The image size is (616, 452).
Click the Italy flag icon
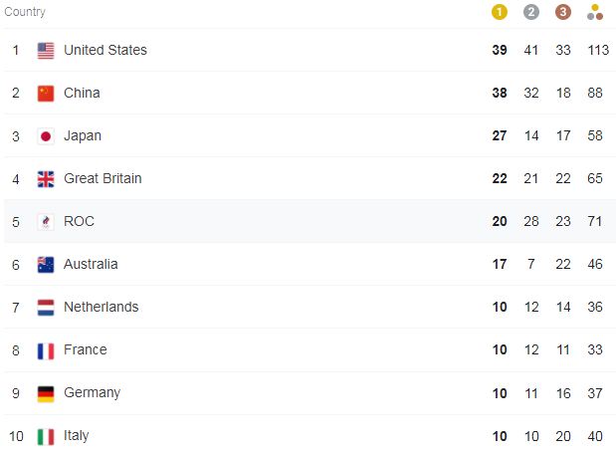[x=46, y=436]
